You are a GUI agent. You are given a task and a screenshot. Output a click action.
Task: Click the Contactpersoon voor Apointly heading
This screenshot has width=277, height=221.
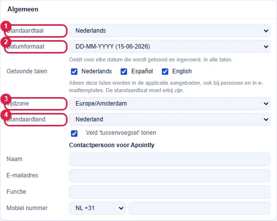pos(112,145)
